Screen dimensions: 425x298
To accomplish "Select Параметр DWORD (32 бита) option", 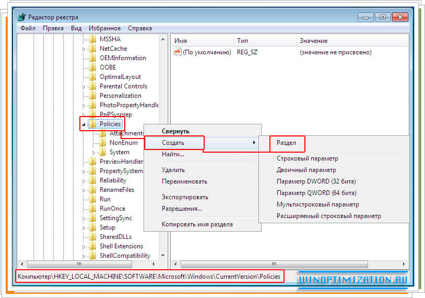I will click(316, 181).
